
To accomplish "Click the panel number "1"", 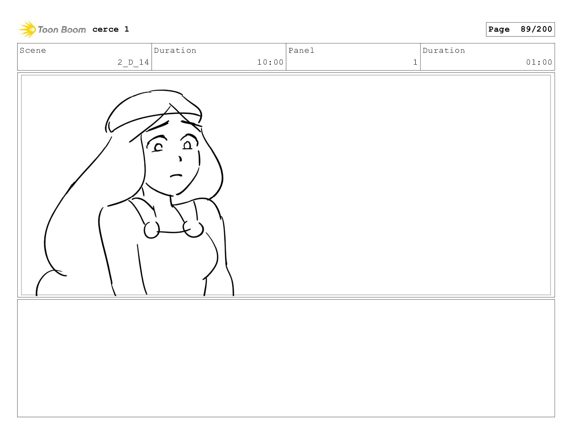I will [415, 63].
